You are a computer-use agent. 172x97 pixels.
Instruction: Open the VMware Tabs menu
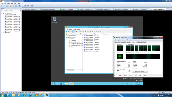[x=15, y=4]
